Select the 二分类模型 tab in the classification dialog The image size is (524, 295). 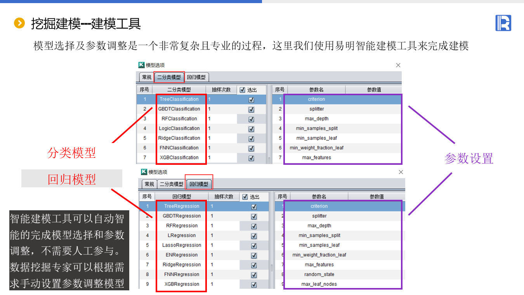tap(169, 77)
